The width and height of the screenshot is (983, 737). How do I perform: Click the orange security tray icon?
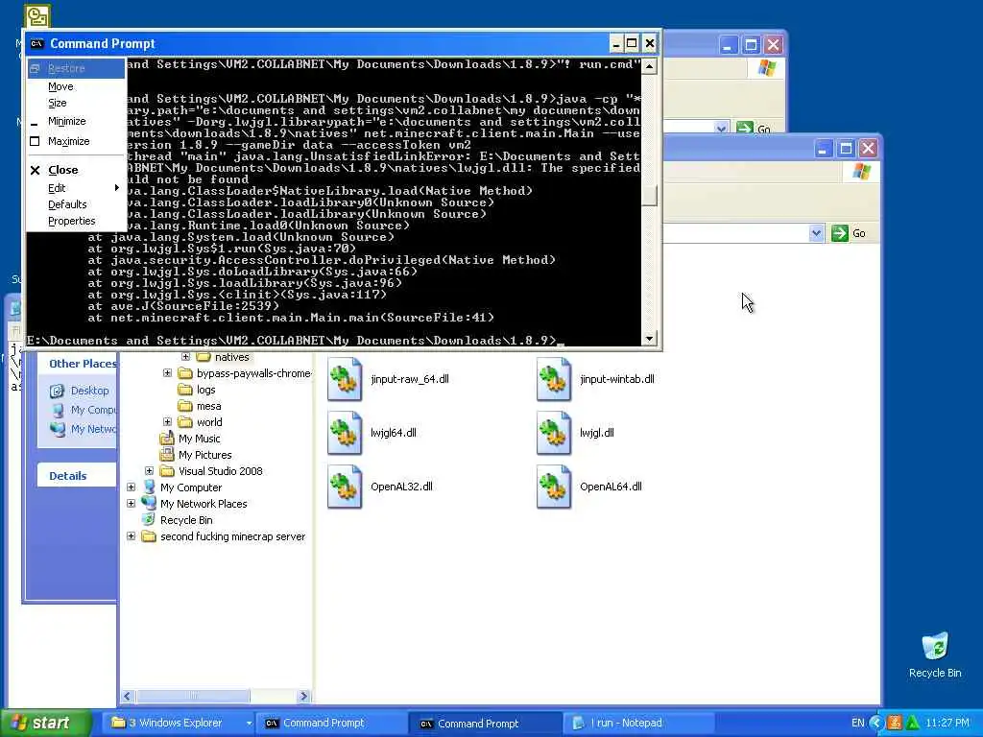pos(895,724)
